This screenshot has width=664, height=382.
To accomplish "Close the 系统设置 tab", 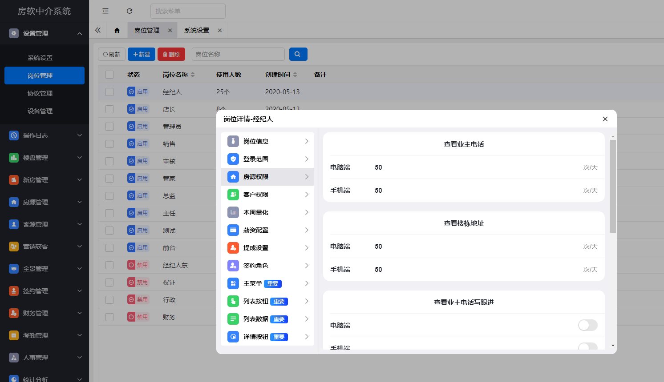I will pyautogui.click(x=220, y=30).
